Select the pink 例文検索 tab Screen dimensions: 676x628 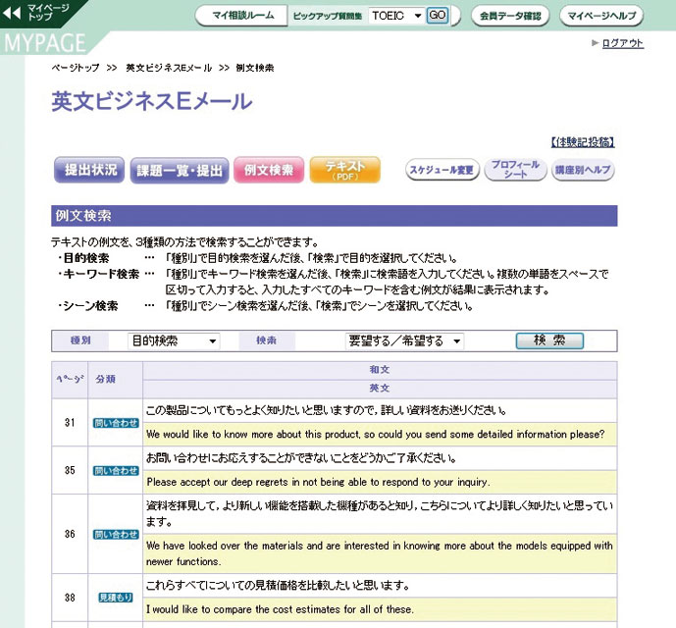[x=268, y=171]
